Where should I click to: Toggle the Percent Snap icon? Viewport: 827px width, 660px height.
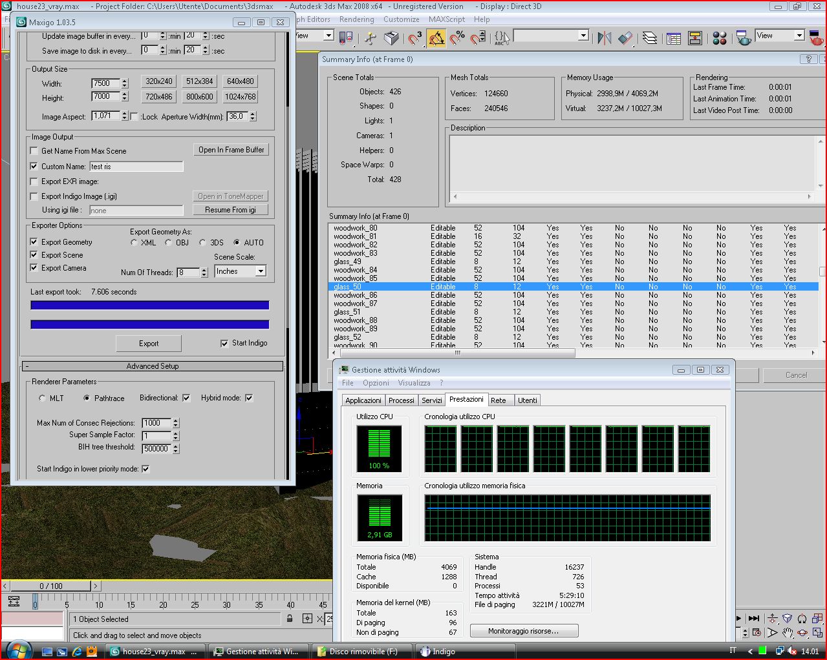pos(457,38)
